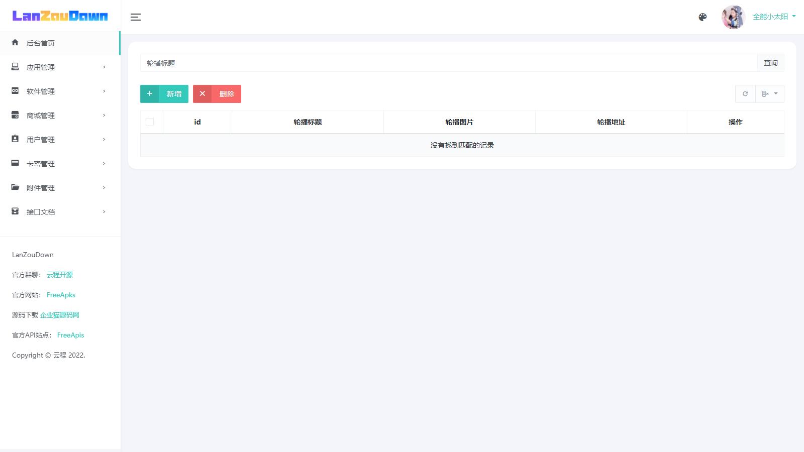This screenshot has width=804, height=452.
Task: Click the LanZouDown footer text
Action: coord(33,255)
